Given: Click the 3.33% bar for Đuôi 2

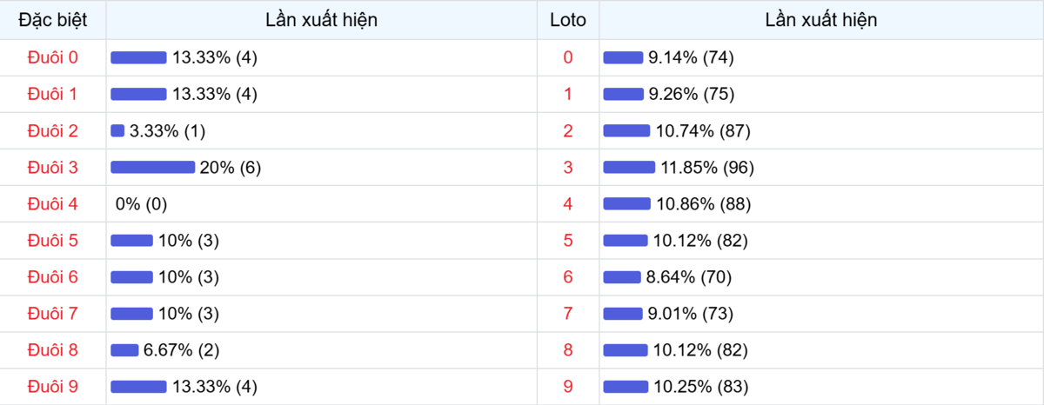Looking at the screenshot, I should (117, 131).
